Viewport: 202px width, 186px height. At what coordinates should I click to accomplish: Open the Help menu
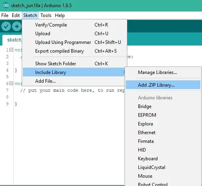pyautogui.click(x=60, y=15)
